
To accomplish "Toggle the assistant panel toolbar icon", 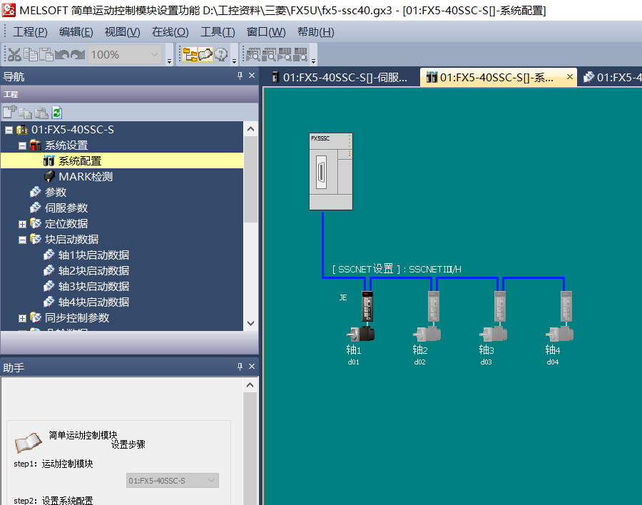I will 205,54.
